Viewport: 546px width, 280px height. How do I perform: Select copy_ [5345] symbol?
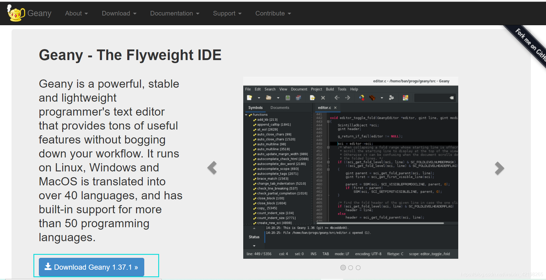(x=267, y=208)
